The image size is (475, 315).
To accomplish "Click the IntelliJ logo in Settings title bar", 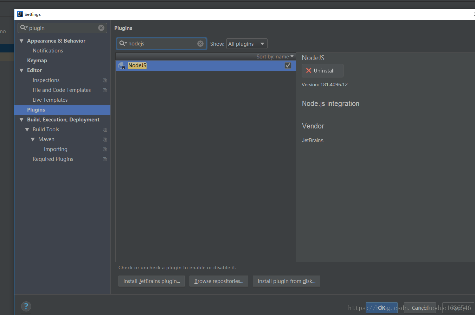I will click(x=20, y=14).
